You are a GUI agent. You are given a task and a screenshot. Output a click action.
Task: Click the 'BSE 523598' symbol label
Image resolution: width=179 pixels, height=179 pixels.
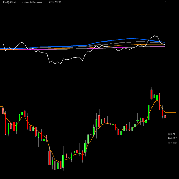coord(55,2)
